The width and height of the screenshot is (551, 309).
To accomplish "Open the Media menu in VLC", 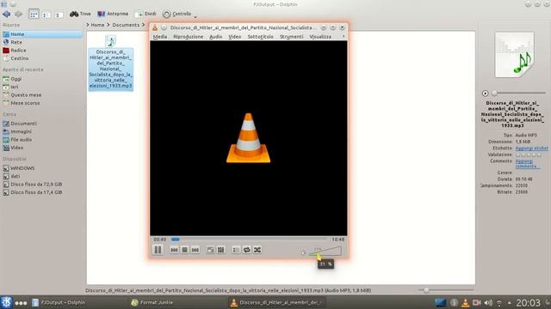I will 160,36.
